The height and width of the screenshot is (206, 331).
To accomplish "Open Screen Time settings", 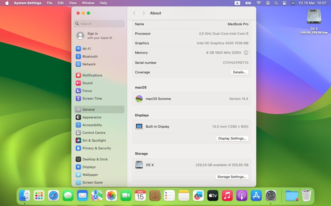I will [x=99, y=98].
